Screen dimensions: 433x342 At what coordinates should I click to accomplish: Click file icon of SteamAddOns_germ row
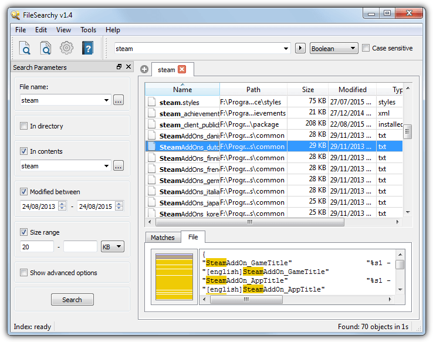tap(151, 180)
